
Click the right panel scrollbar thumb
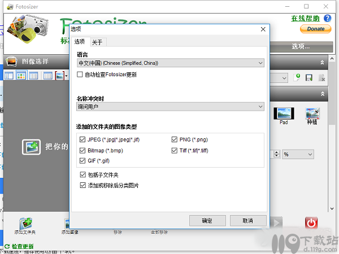click(332, 94)
